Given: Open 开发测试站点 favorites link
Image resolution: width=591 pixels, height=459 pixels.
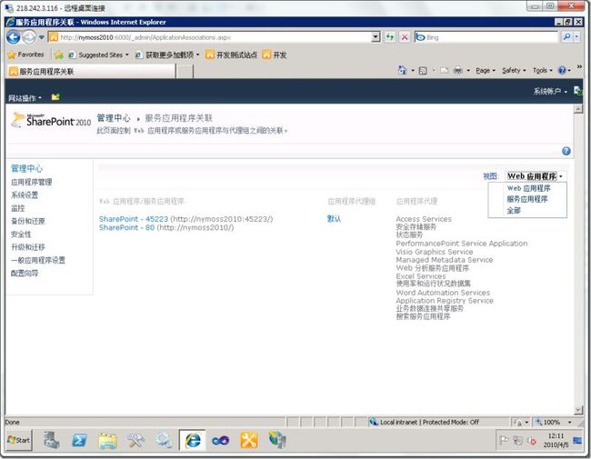Looking at the screenshot, I should tap(232, 55).
